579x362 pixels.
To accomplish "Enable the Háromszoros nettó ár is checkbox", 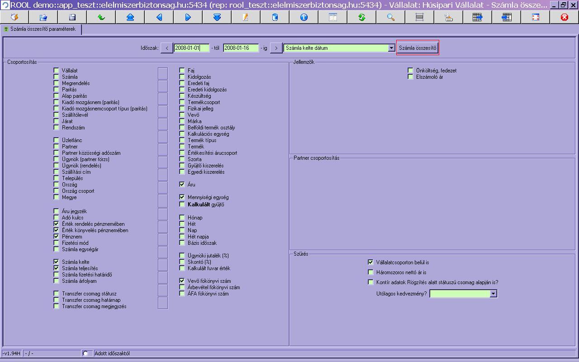I will point(370,272).
